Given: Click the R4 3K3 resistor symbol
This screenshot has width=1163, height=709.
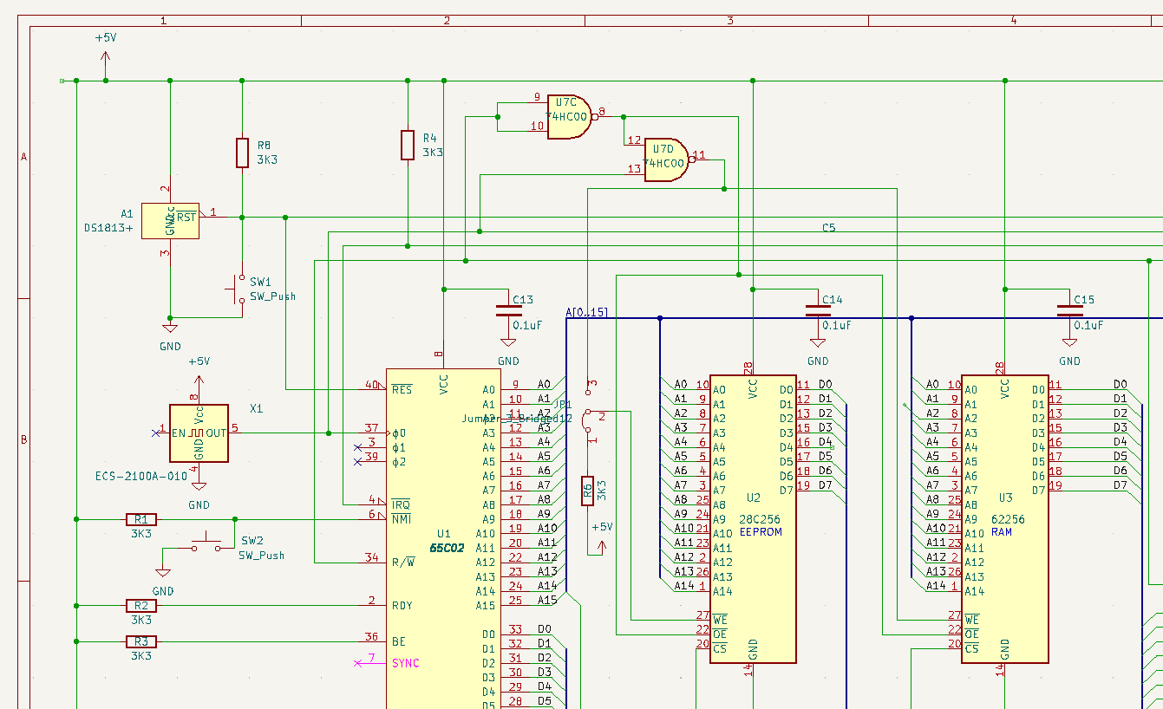Looking at the screenshot, I should tap(408, 145).
